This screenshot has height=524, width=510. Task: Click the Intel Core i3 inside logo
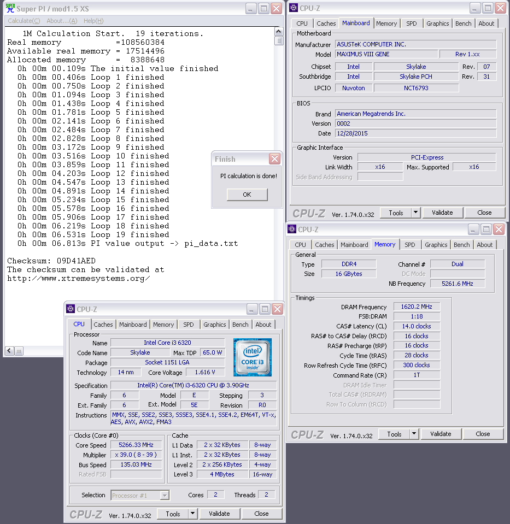pos(253,357)
